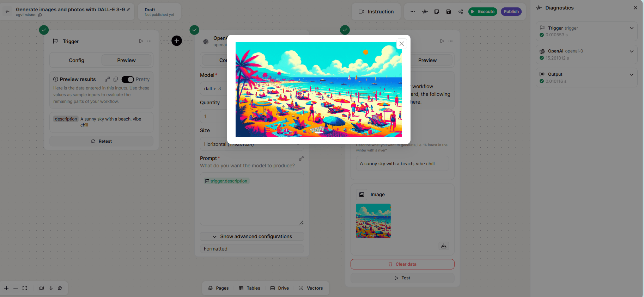Click the diagnostics pulse icon in toolbar

(x=425, y=12)
